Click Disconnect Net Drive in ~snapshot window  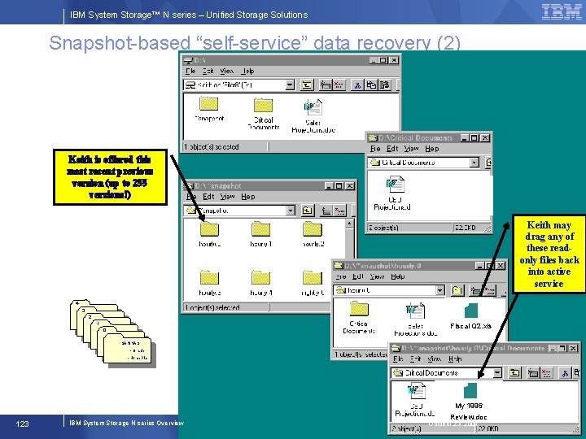(339, 211)
